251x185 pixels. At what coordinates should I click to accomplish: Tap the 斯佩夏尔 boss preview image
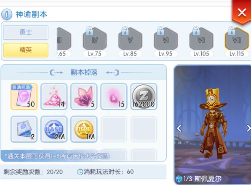click(x=212, y=125)
